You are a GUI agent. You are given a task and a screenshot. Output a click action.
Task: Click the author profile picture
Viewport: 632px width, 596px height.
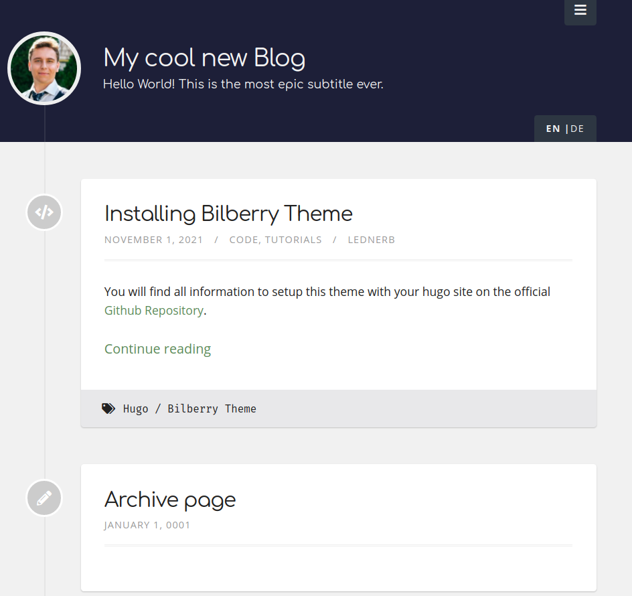(x=44, y=68)
